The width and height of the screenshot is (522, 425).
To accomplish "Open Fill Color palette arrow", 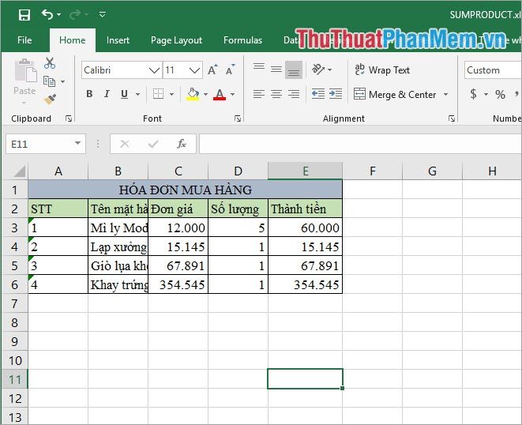I will pyautogui.click(x=205, y=95).
